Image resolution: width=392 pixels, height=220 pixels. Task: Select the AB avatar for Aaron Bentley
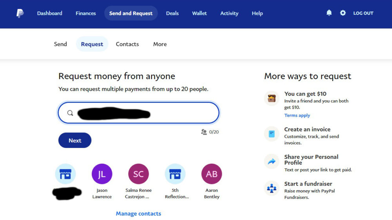coord(212,174)
